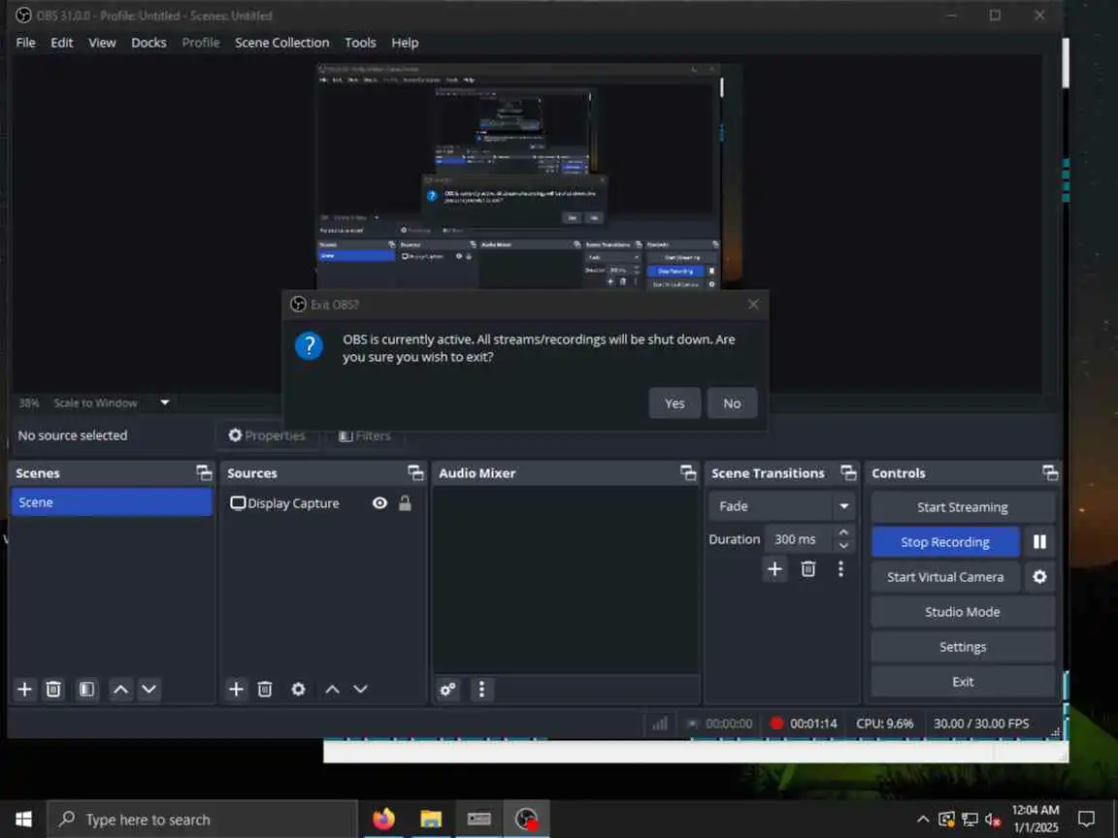Click Start Streaming

[962, 507]
